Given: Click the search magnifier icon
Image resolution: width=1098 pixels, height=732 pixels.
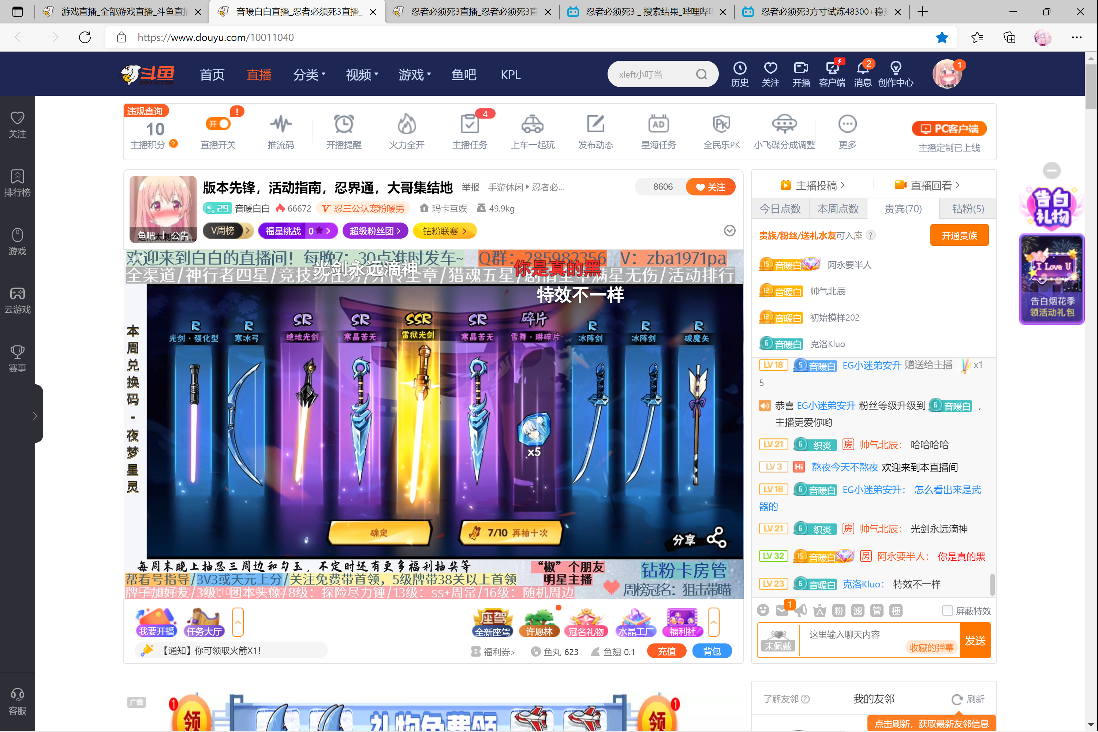Looking at the screenshot, I should 701,74.
